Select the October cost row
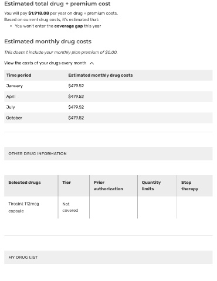The height and width of the screenshot is (281, 217). pyautogui.click(x=108, y=118)
